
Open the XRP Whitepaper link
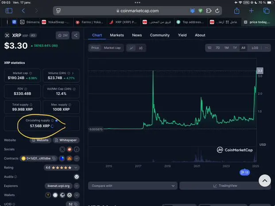coord(66,140)
